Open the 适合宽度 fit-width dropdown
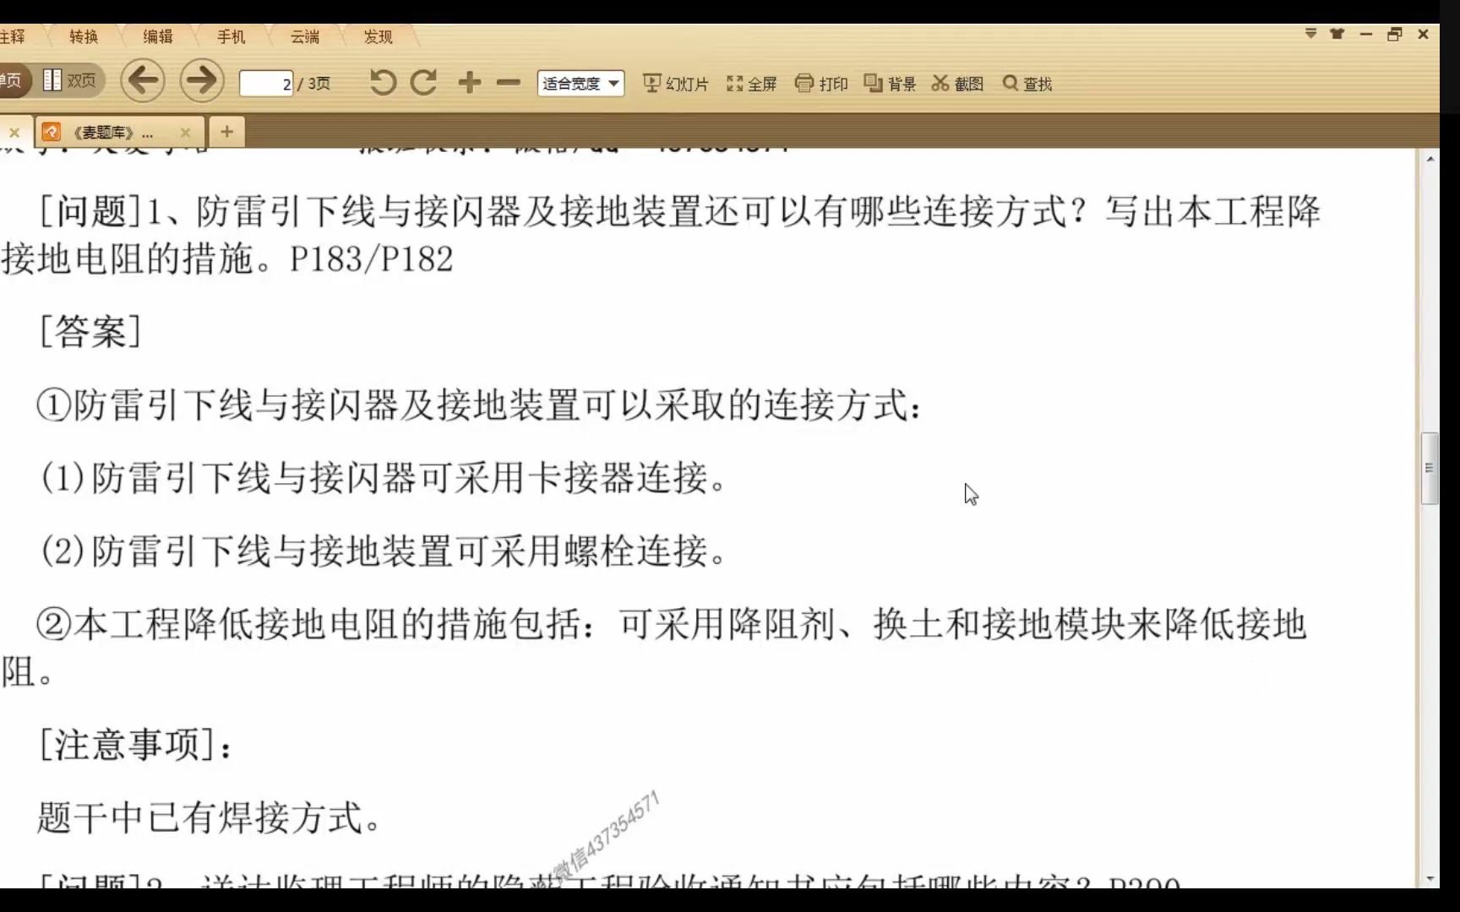 coord(580,83)
